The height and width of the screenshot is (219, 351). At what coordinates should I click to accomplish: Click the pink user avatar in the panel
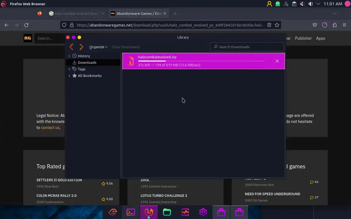pos(347,4)
